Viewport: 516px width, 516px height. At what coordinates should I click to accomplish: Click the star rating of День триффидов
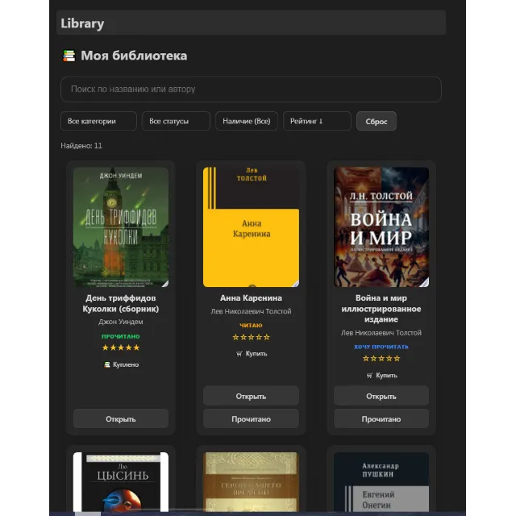click(121, 347)
